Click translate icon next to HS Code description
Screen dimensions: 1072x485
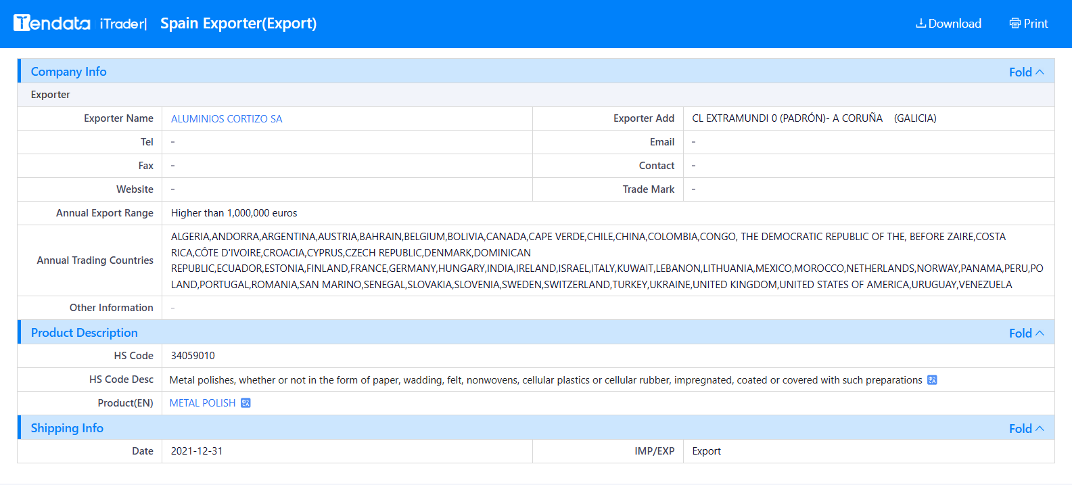click(x=932, y=380)
